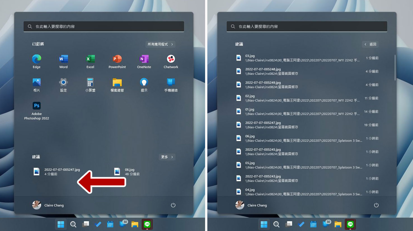Open the Edge browser pinned app

point(36,61)
